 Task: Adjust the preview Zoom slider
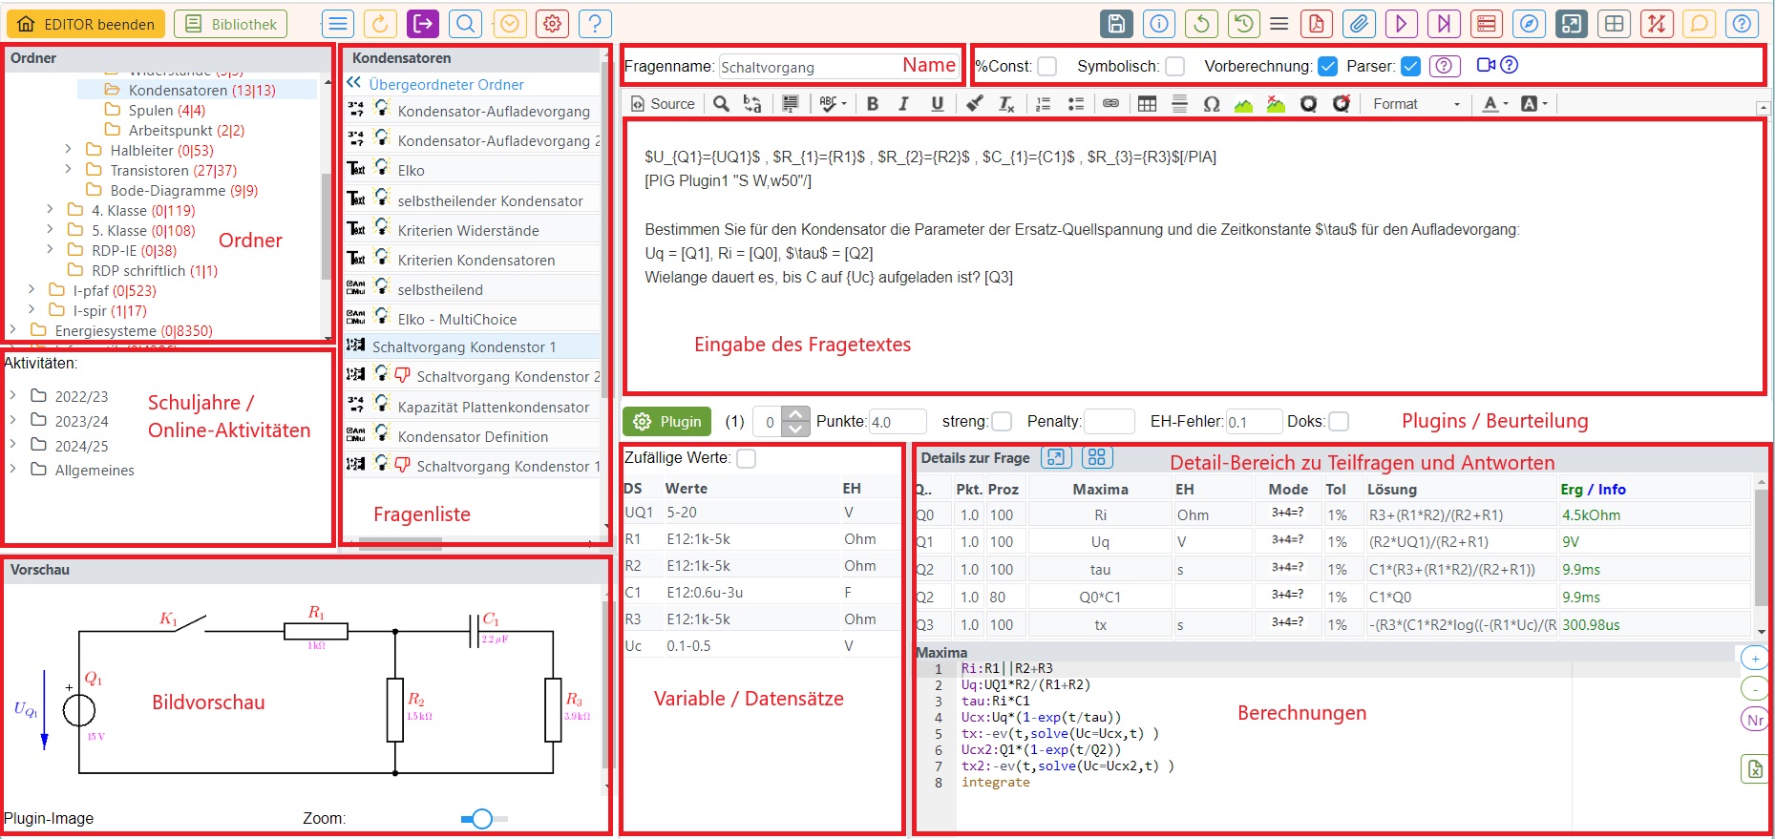click(x=482, y=818)
